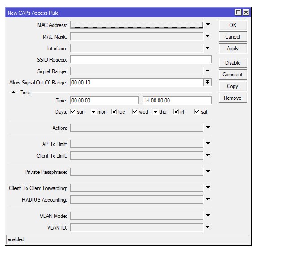This screenshot has width=283, height=266.
Task: Copy the access rule
Action: coord(233,86)
